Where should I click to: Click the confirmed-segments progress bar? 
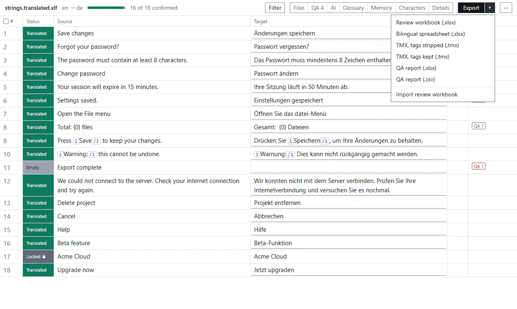tap(107, 8)
